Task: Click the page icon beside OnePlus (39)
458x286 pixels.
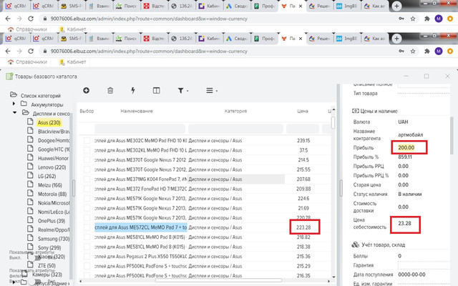Action: tap(30, 220)
